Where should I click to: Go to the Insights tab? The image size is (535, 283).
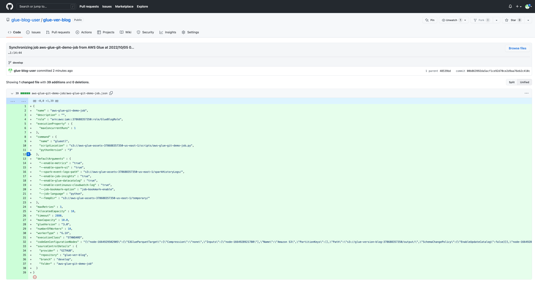point(168,32)
